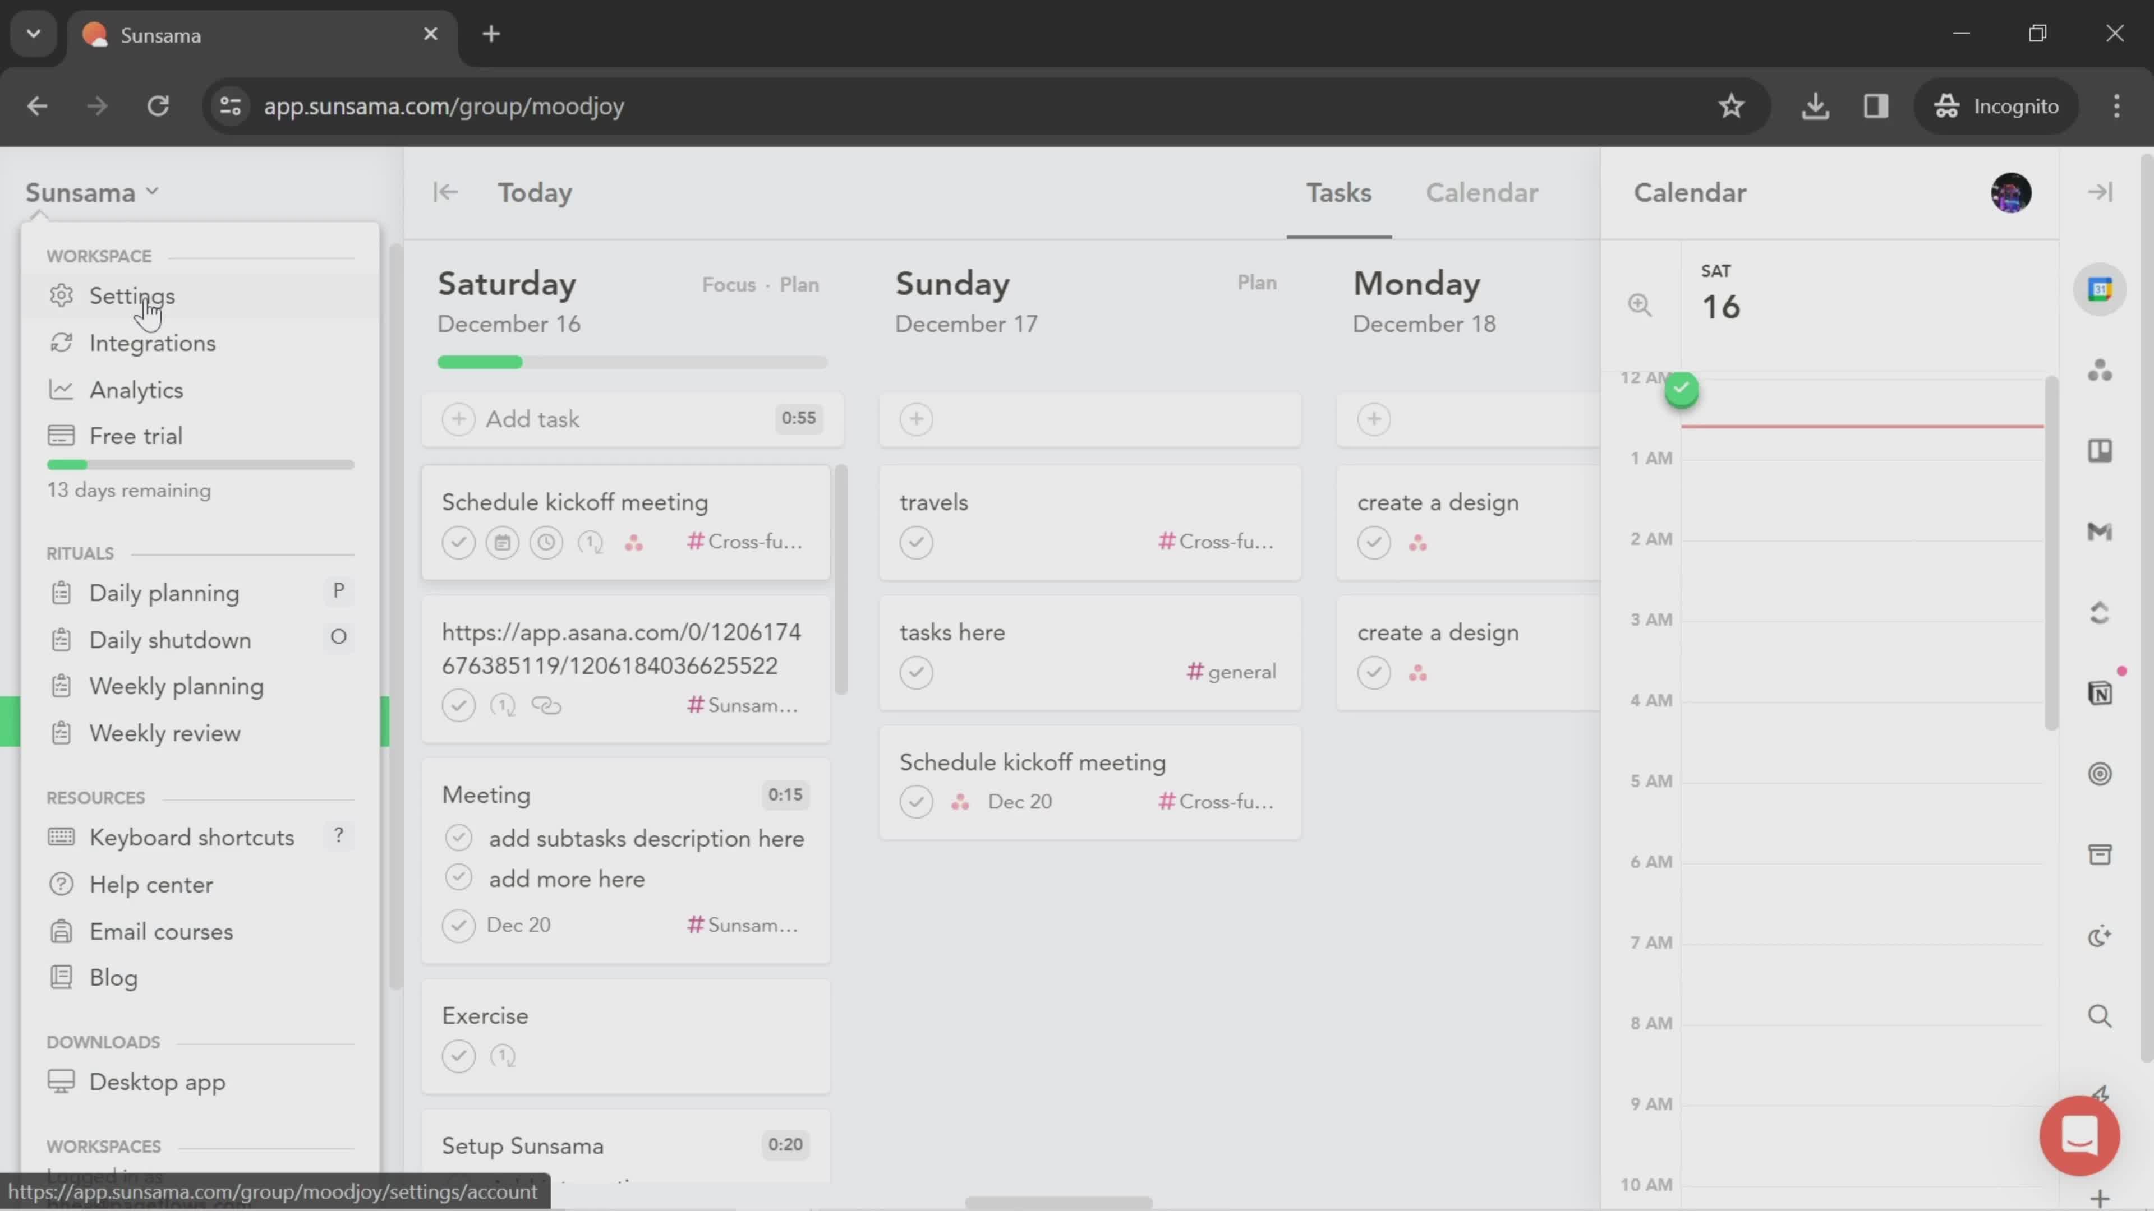Toggle completion checkbox for 'tasks here'
2154x1211 pixels.
[x=917, y=671]
